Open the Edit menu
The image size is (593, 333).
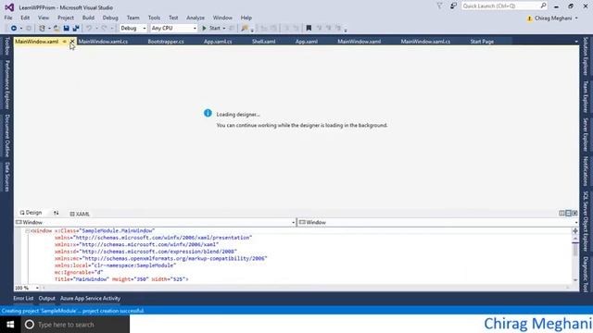coord(25,18)
